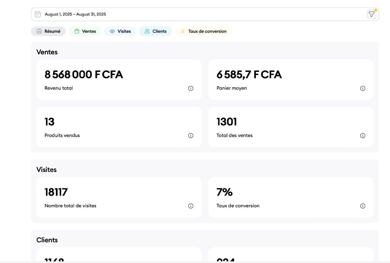
Task: Show info for Panier moyen
Action: tap(363, 88)
